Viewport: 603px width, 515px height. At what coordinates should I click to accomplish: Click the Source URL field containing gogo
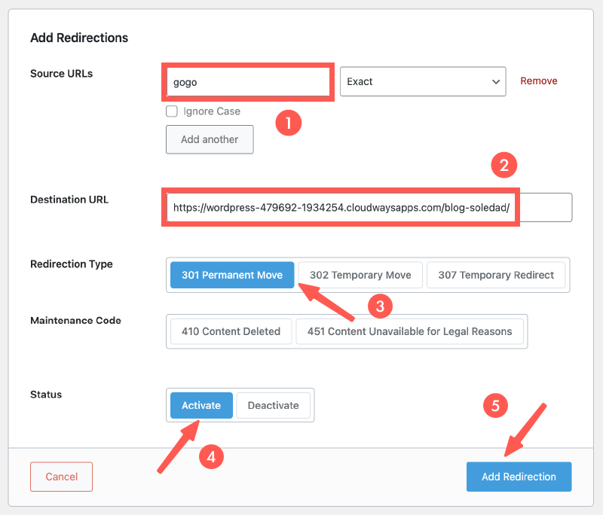[x=247, y=81]
